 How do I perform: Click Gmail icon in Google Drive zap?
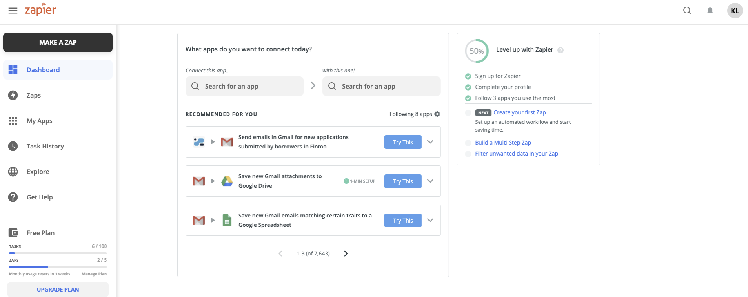199,181
